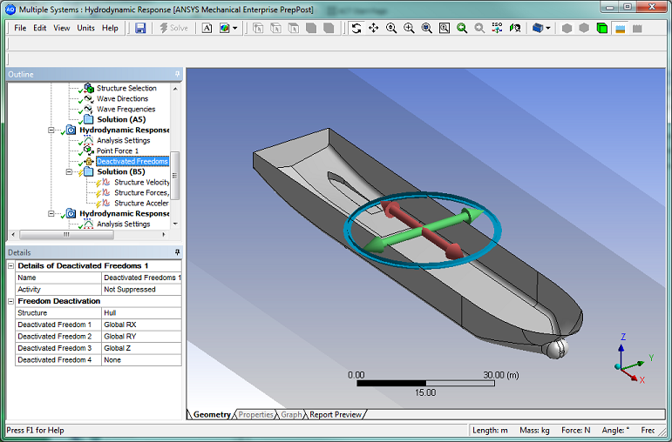Collapse the Freedom Deactivation section
The image size is (672, 442).
(x=11, y=301)
